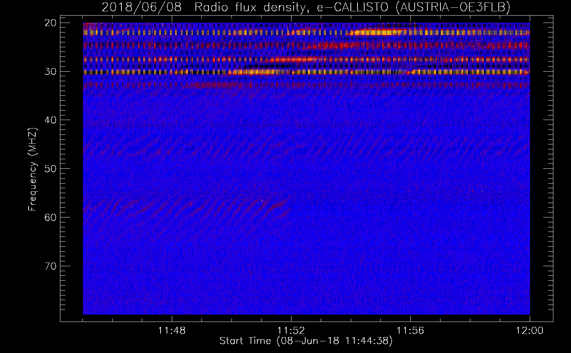Click the 20 frequency tick label

[x=51, y=23]
